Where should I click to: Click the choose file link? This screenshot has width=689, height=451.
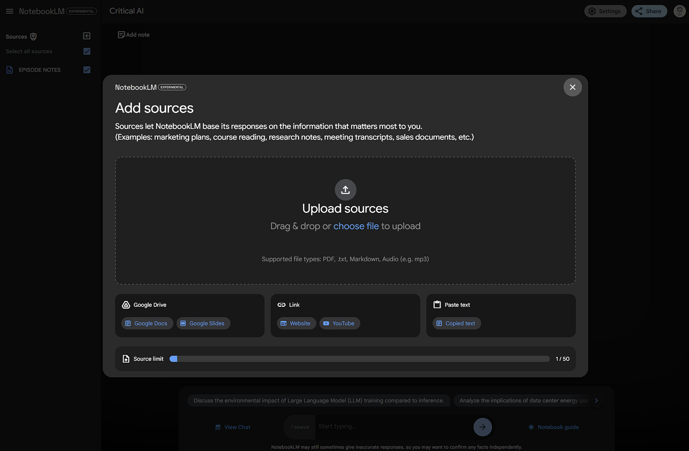coord(356,226)
